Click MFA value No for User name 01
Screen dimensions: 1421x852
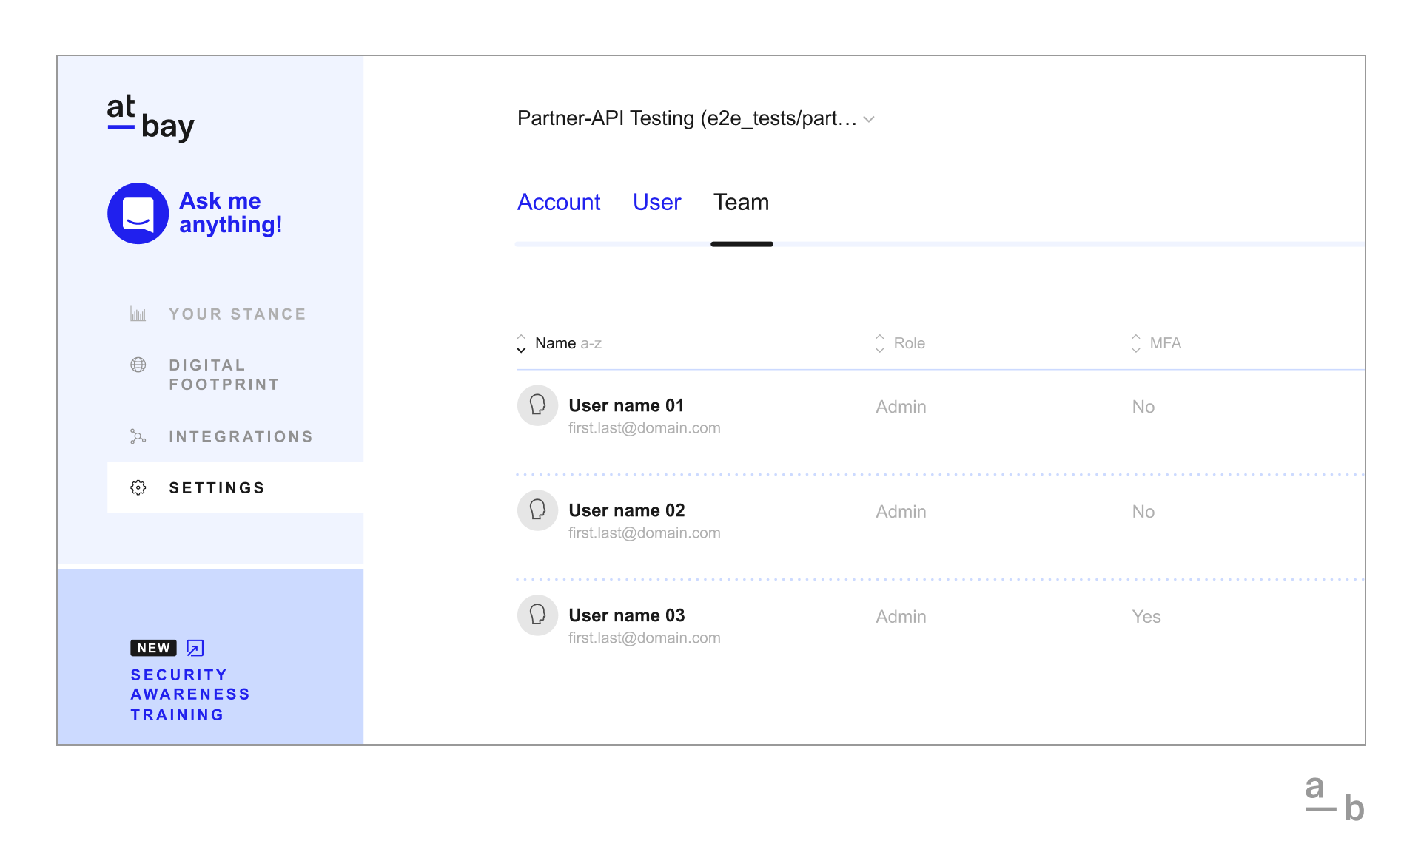1143,406
